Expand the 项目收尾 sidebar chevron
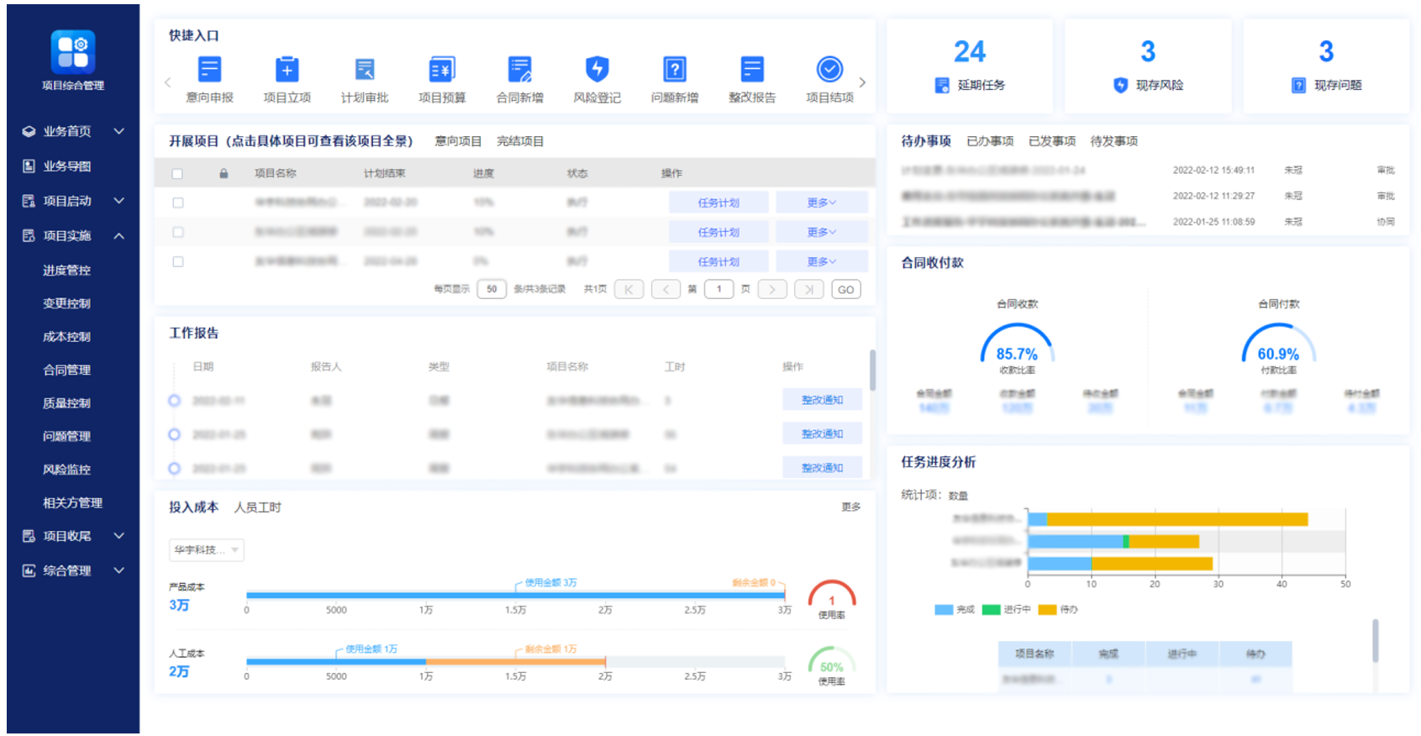Viewport: 1421px width, 736px height. pyautogui.click(x=119, y=536)
